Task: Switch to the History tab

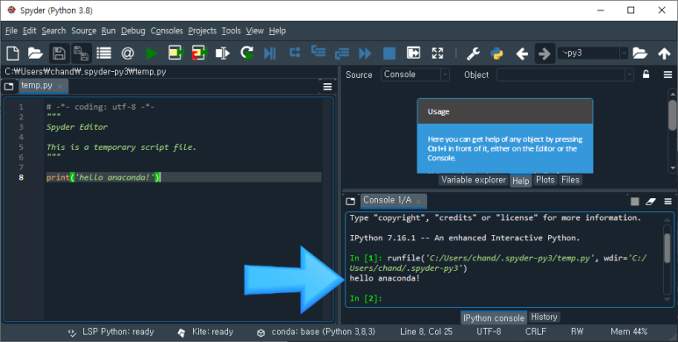Action: pos(544,317)
